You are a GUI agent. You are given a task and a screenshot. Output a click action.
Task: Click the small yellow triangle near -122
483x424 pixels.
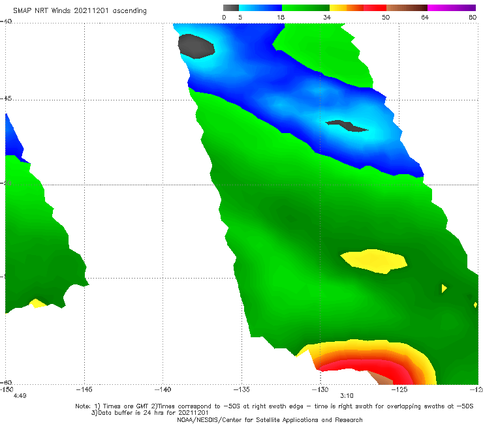pos(444,288)
